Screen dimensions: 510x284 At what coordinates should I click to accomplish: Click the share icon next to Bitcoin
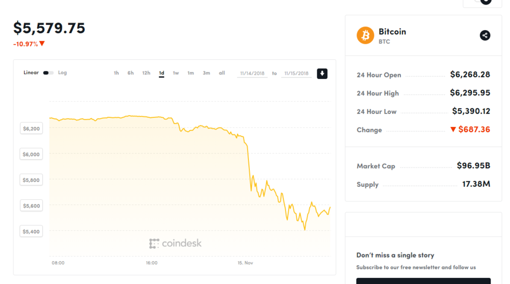point(484,36)
